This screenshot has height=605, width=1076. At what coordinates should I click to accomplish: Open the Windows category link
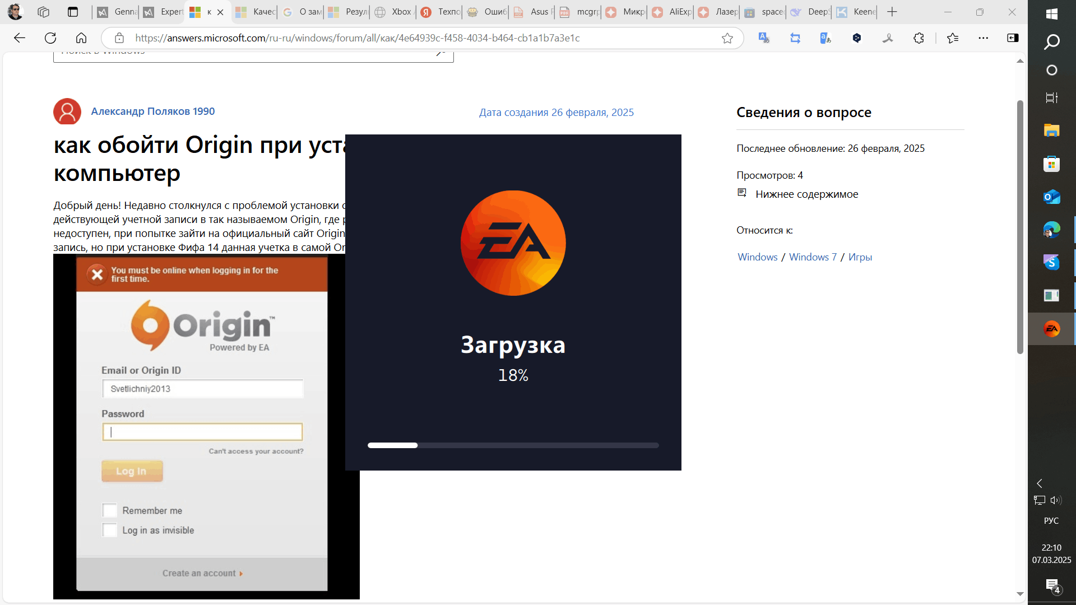click(757, 257)
